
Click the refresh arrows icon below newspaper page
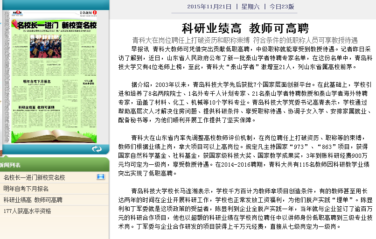(x=97, y=149)
